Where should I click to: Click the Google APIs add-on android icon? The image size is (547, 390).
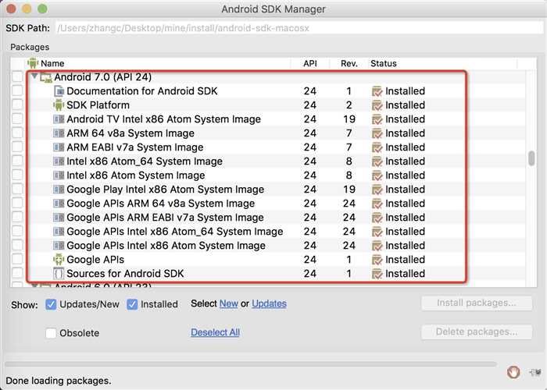(x=59, y=260)
